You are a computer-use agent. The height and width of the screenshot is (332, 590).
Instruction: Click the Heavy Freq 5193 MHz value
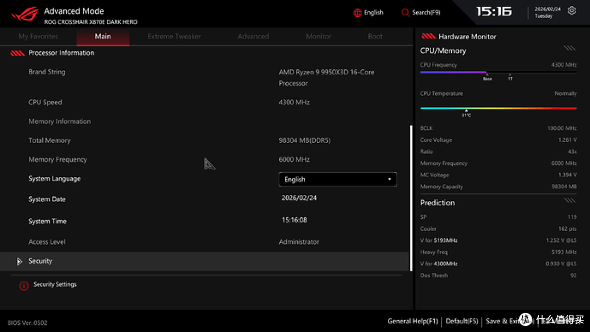(x=564, y=252)
